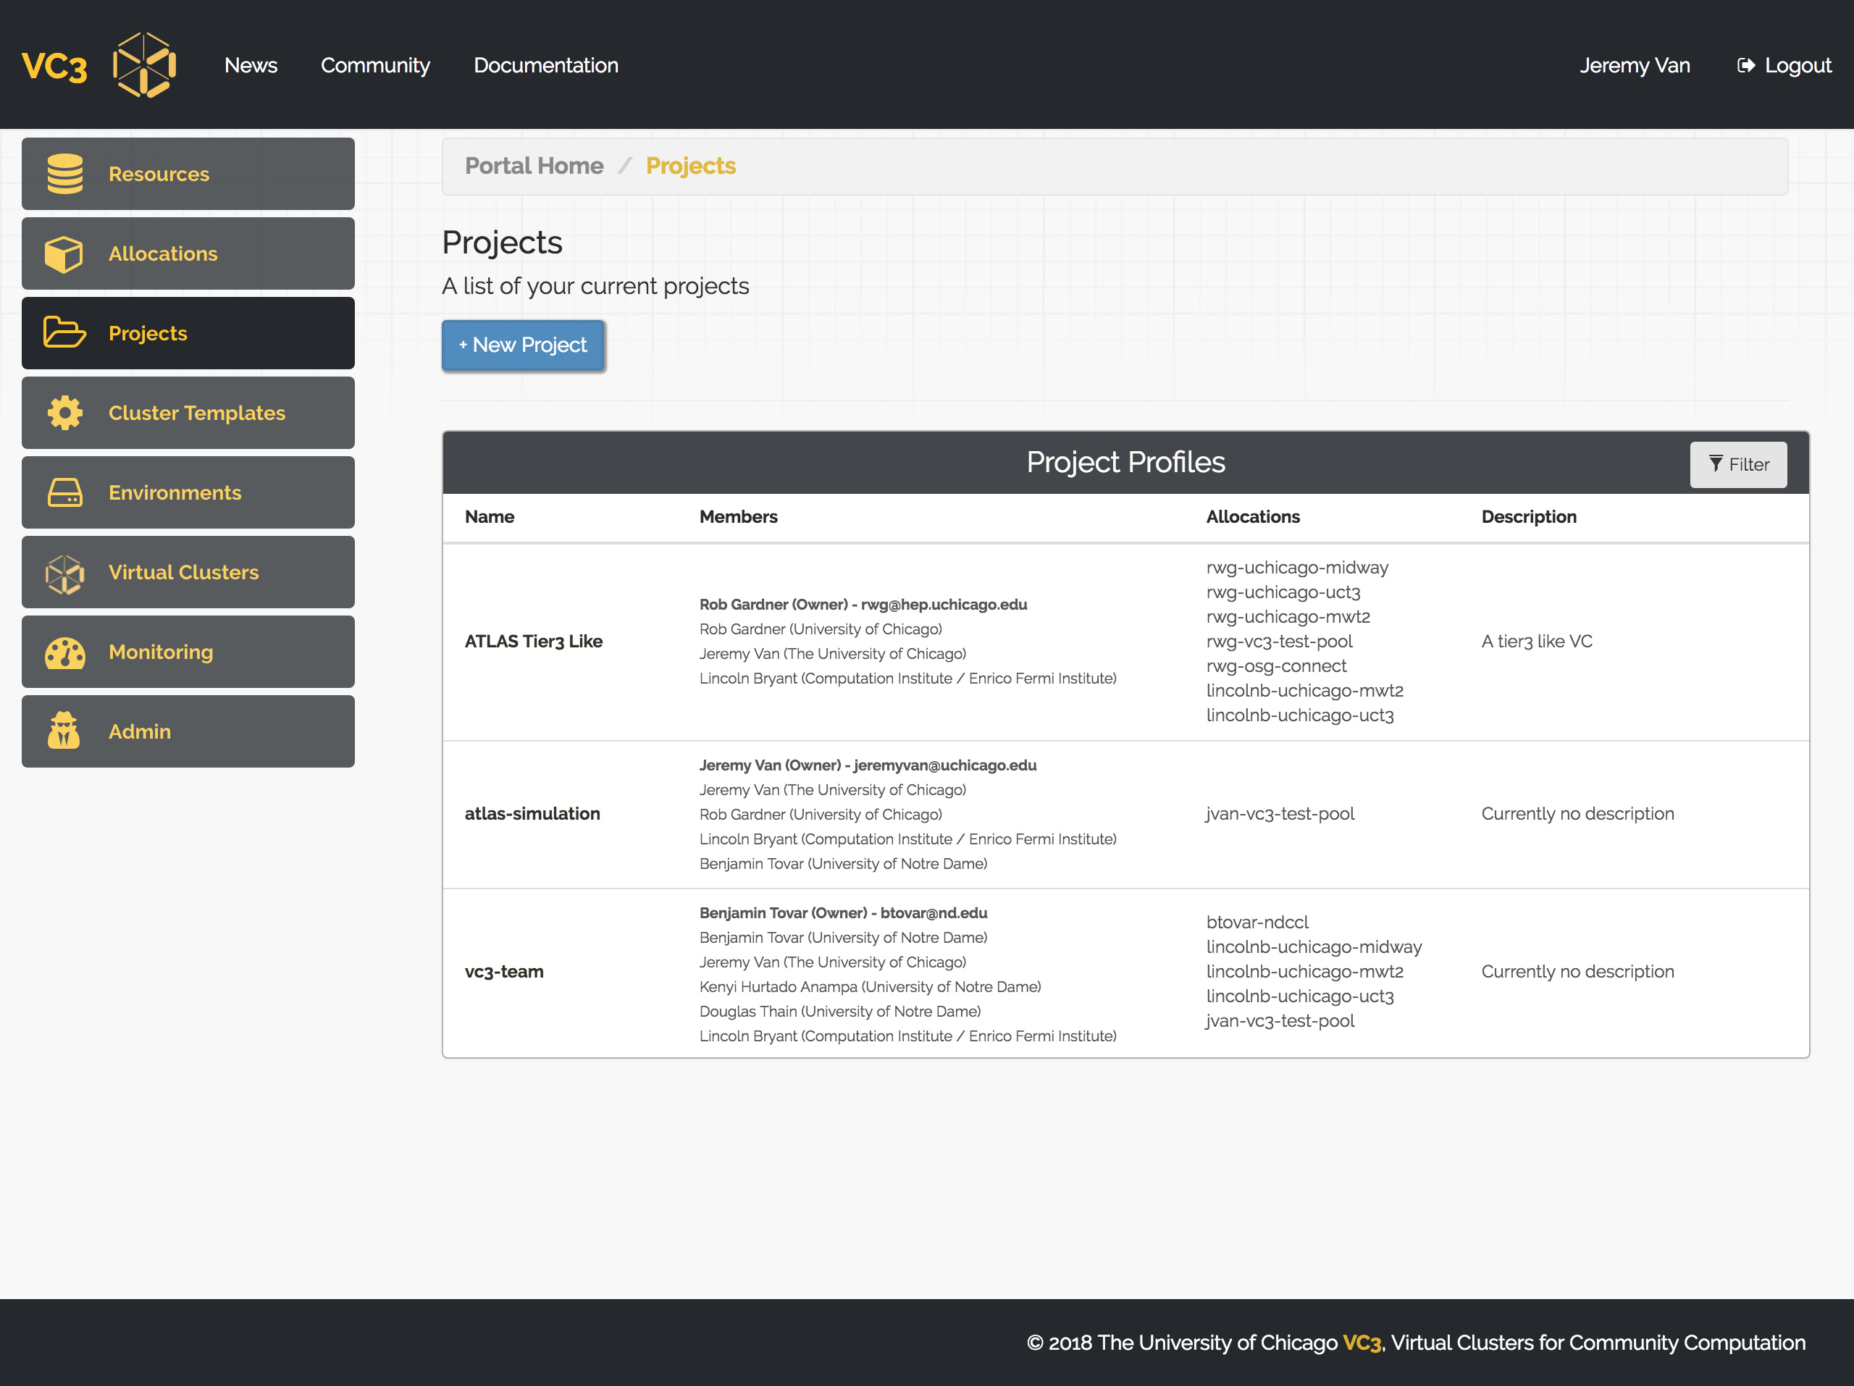
Task: Click the funnel icon in Filter button
Action: click(1716, 463)
